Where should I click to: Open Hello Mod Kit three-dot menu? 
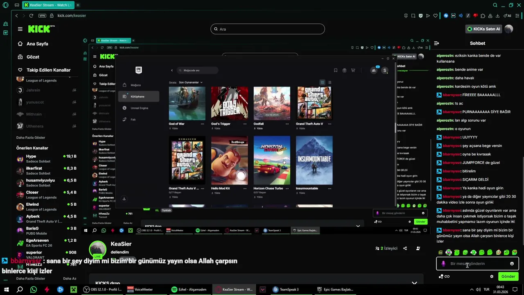[x=245, y=188]
